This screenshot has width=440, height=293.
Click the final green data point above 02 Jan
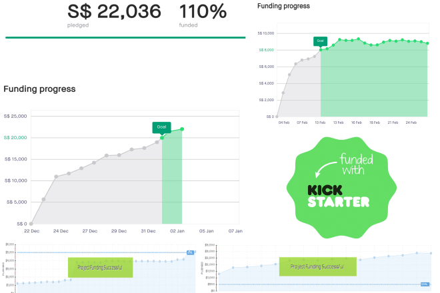point(182,129)
